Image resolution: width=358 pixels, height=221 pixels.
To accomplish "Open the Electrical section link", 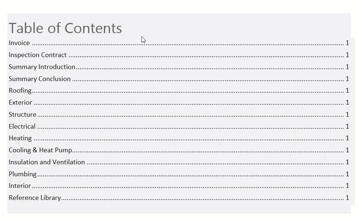I will [22, 126].
